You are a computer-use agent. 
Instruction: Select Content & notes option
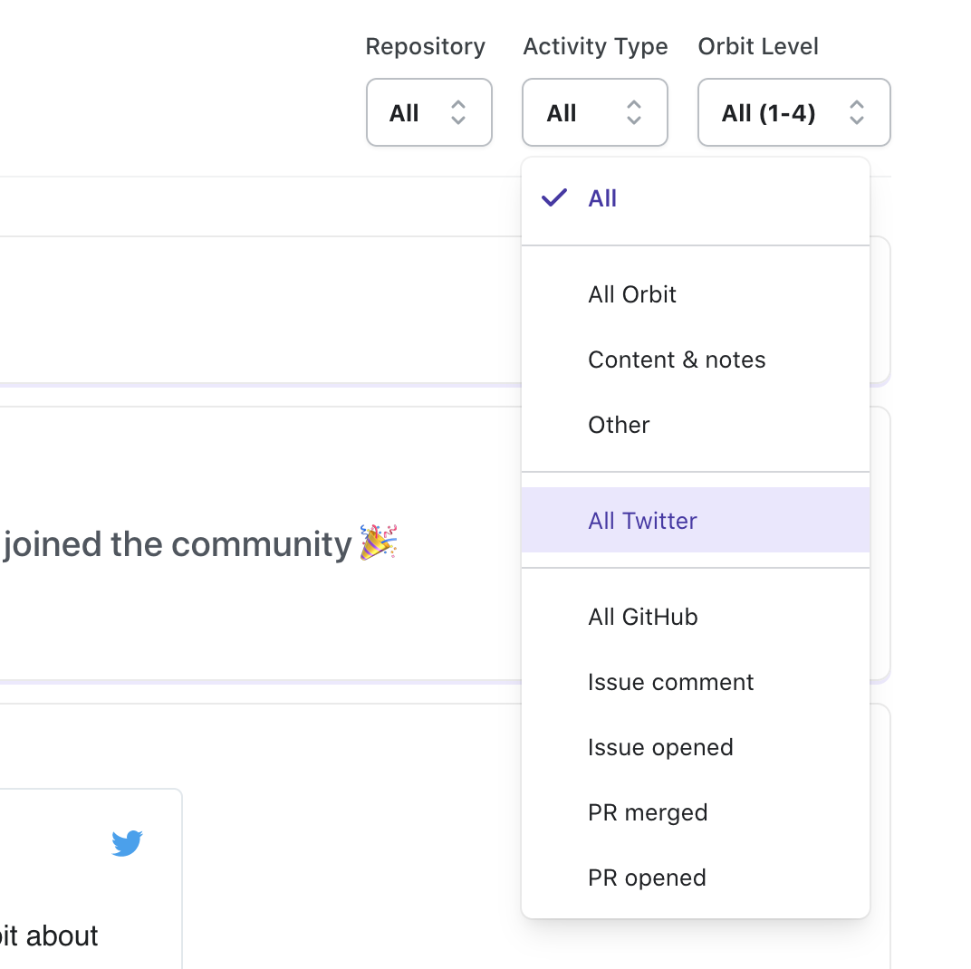696,360
